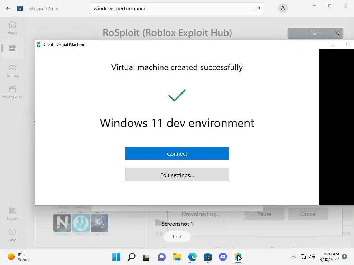The height and width of the screenshot is (265, 354).
Task: Open Help in Store sidebar
Action: (12, 235)
